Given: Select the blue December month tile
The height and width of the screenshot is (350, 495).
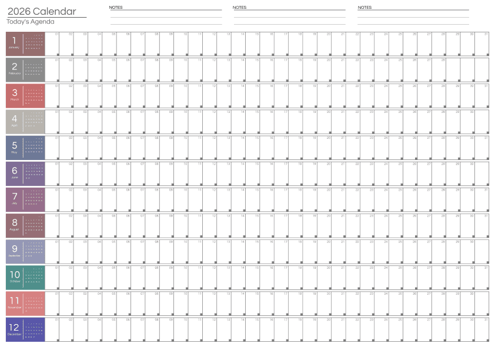Looking at the screenshot, I should tap(14, 329).
